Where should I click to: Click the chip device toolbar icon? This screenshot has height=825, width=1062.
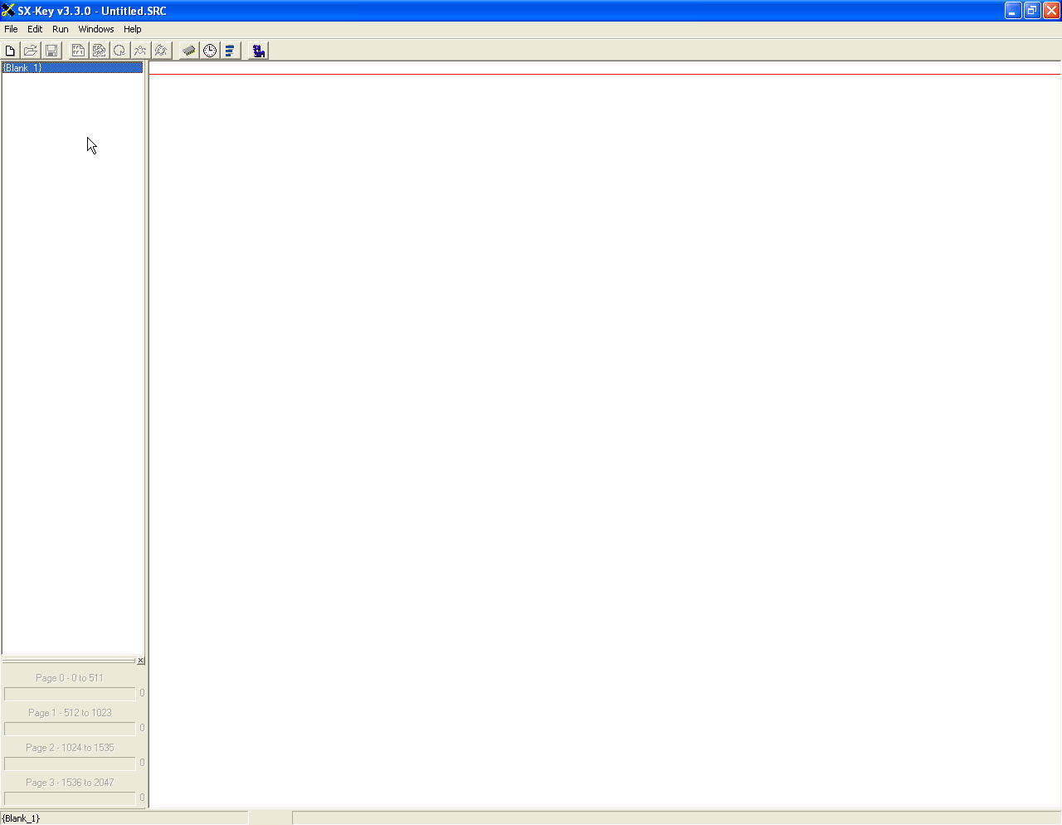pyautogui.click(x=189, y=51)
